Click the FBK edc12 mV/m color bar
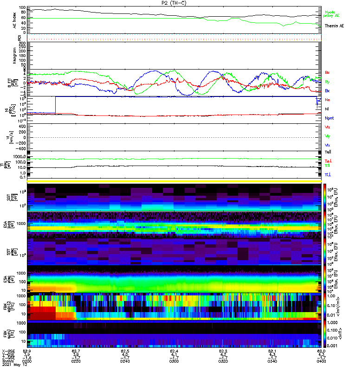 [x=325, y=306]
